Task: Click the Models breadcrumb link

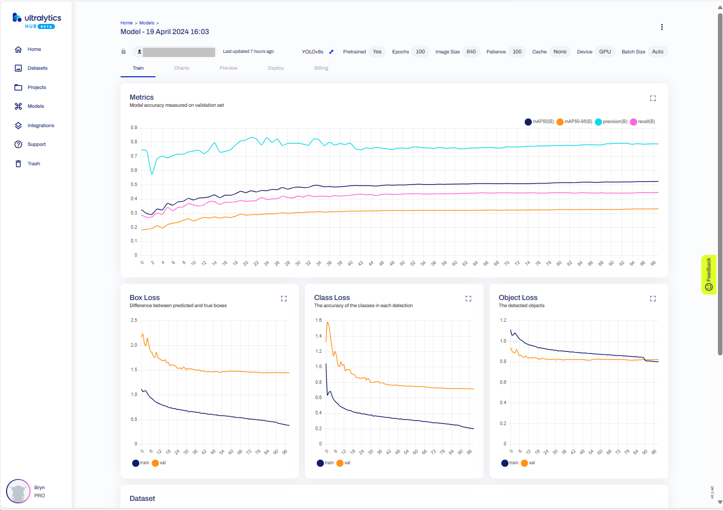Action: 146,23
